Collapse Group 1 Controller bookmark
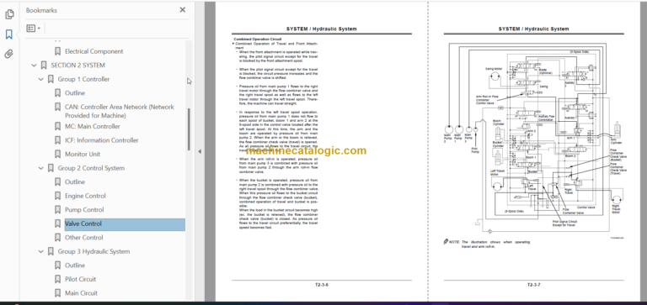Image resolution: width=647 pixels, height=305 pixels. (40, 79)
